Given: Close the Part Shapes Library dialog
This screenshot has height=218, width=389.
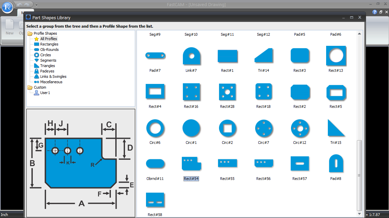Looking at the screenshot, I should [360, 17].
